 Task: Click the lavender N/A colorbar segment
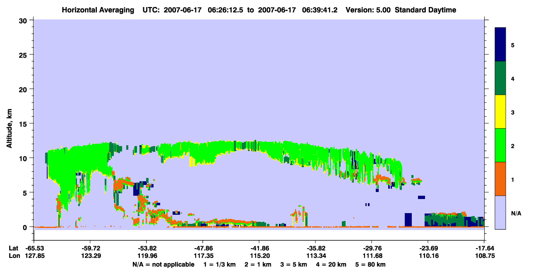pyautogui.click(x=500, y=212)
